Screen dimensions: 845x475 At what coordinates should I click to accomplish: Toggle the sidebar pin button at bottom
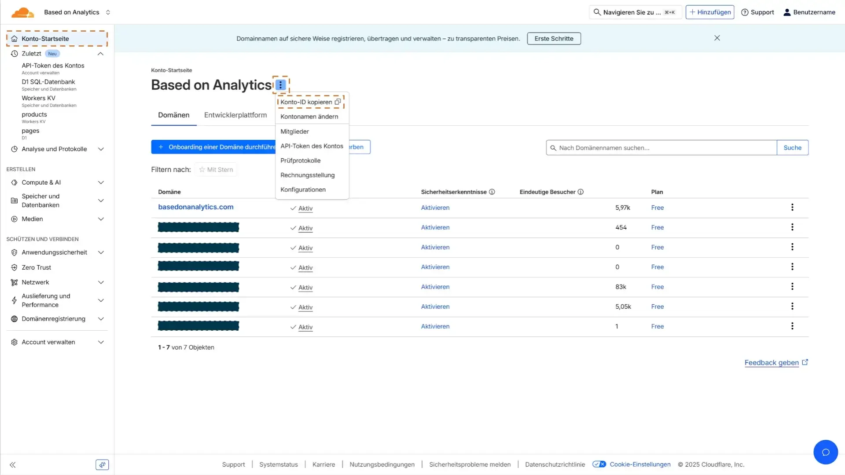102,465
